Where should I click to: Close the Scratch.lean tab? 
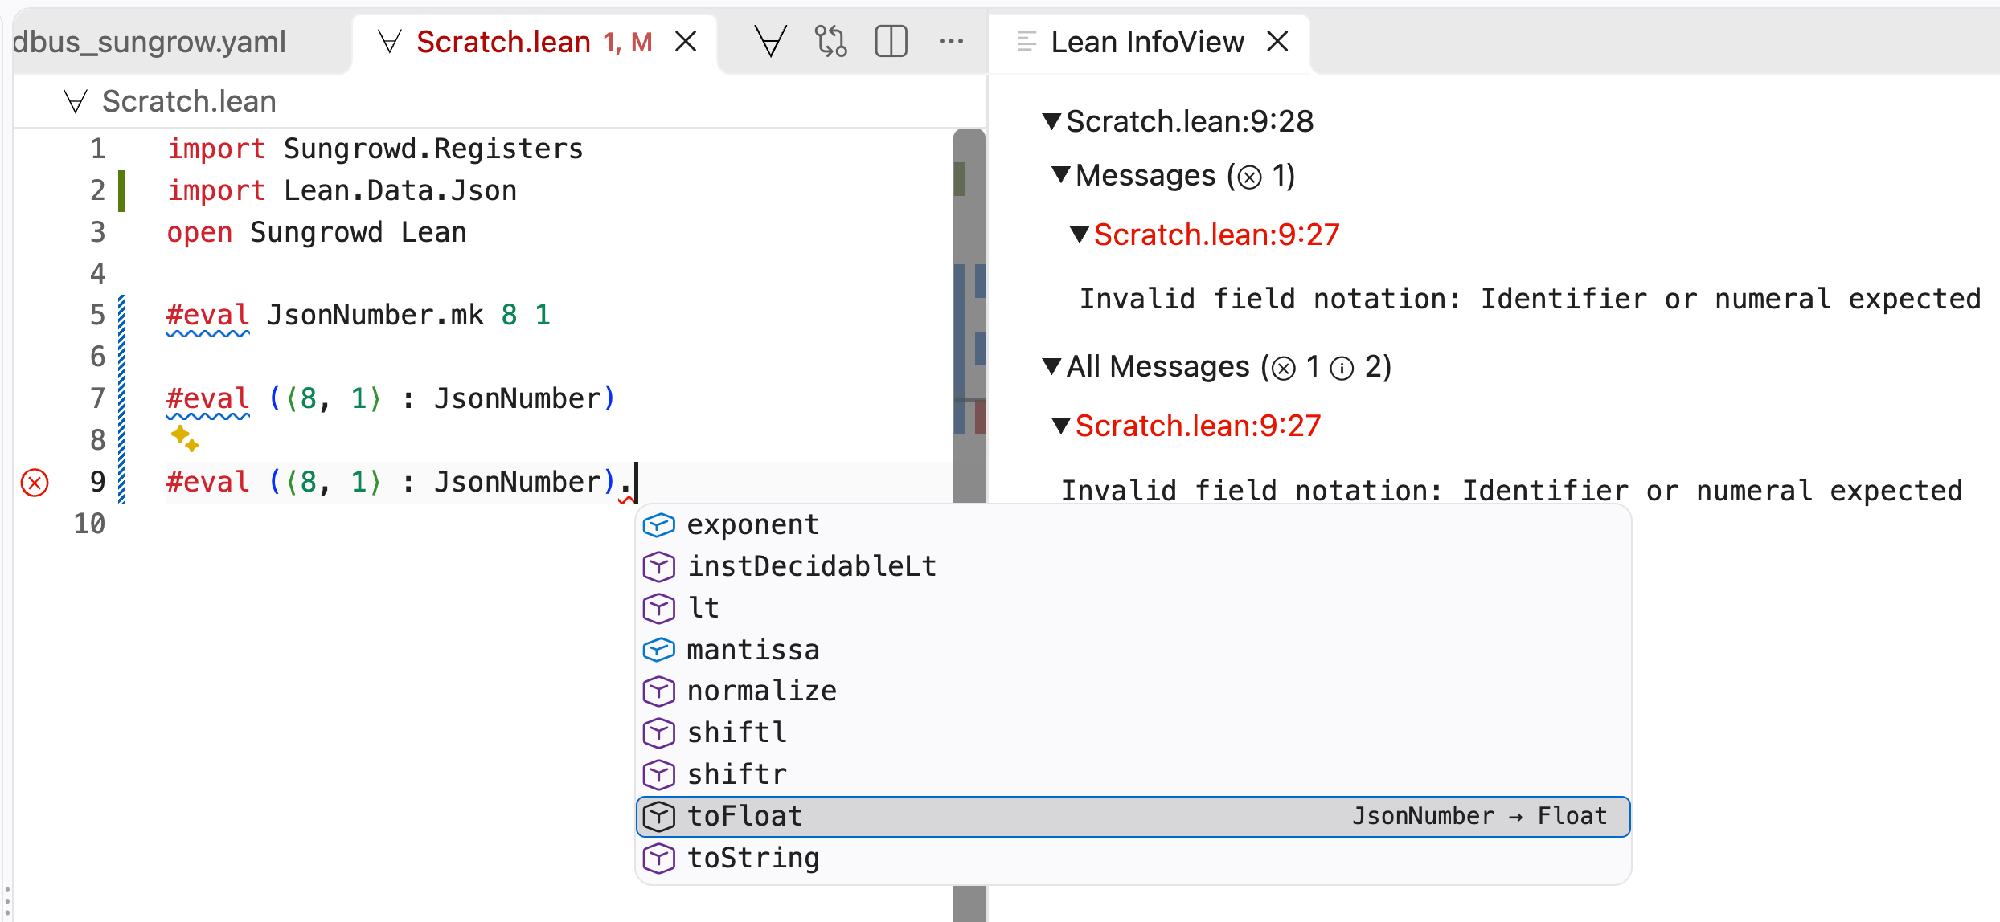coord(686,41)
